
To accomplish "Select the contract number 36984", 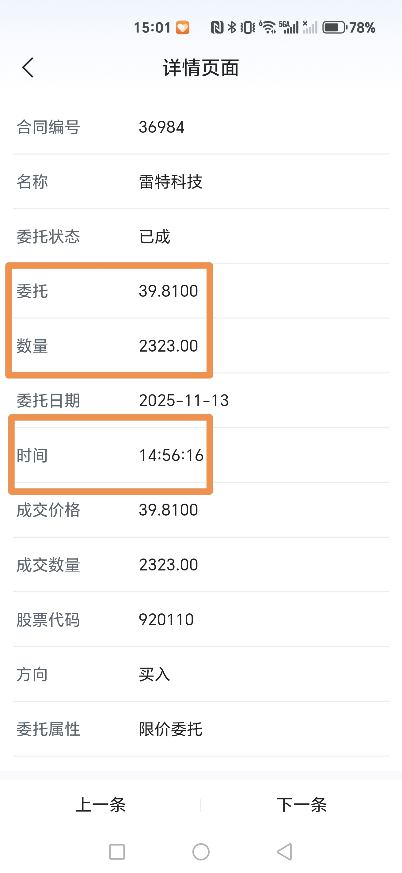I will click(x=161, y=127).
